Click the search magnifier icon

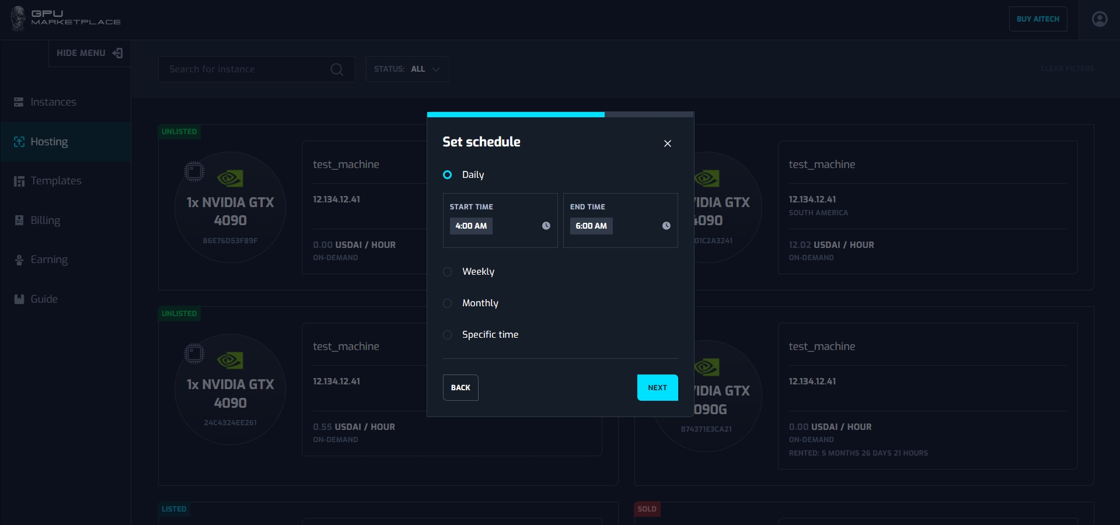coord(337,69)
